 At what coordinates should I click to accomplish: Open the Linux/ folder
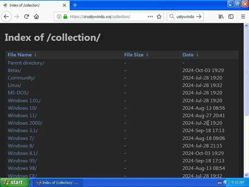tap(14, 85)
